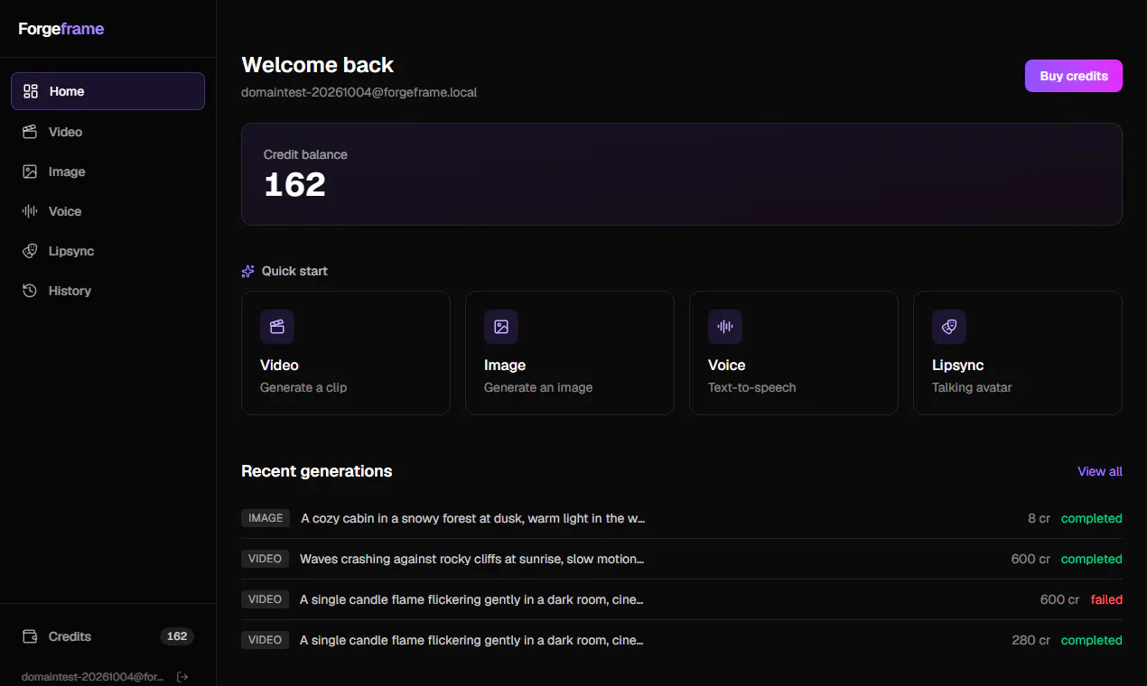Click the Forgeframe logo
The image size is (1147, 686).
click(61, 29)
